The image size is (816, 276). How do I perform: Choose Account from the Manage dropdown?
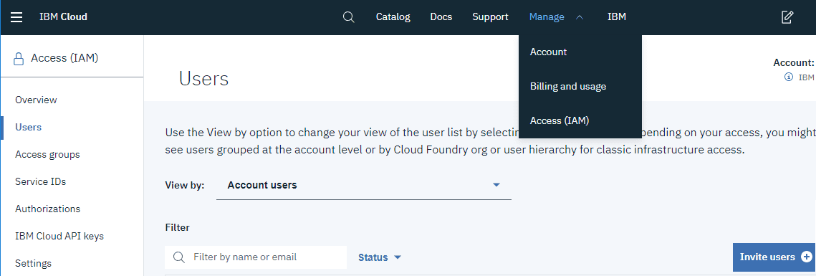pyautogui.click(x=580, y=52)
